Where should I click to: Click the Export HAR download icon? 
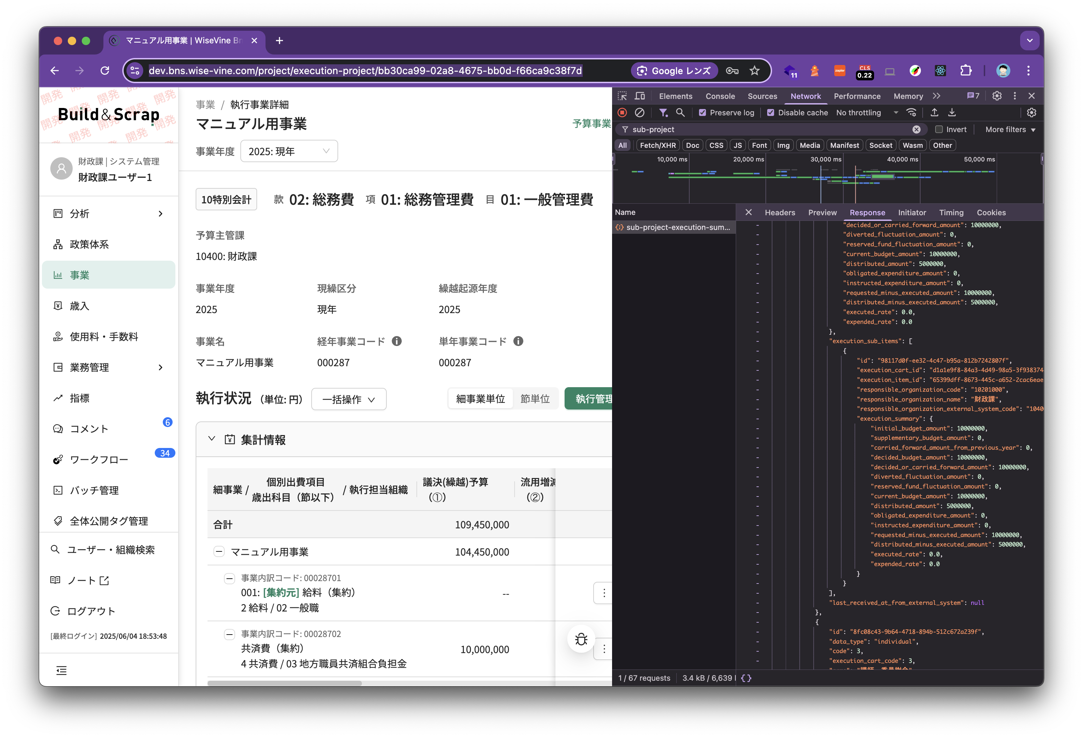click(x=952, y=113)
